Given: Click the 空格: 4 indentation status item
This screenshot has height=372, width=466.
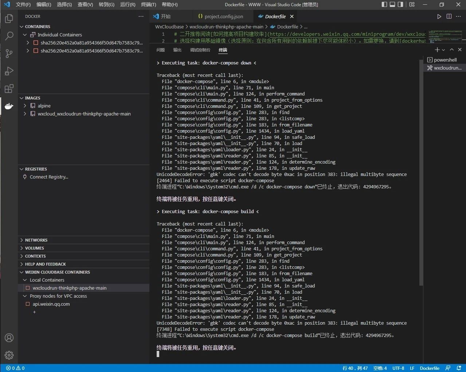Looking at the screenshot, I should (x=380, y=368).
